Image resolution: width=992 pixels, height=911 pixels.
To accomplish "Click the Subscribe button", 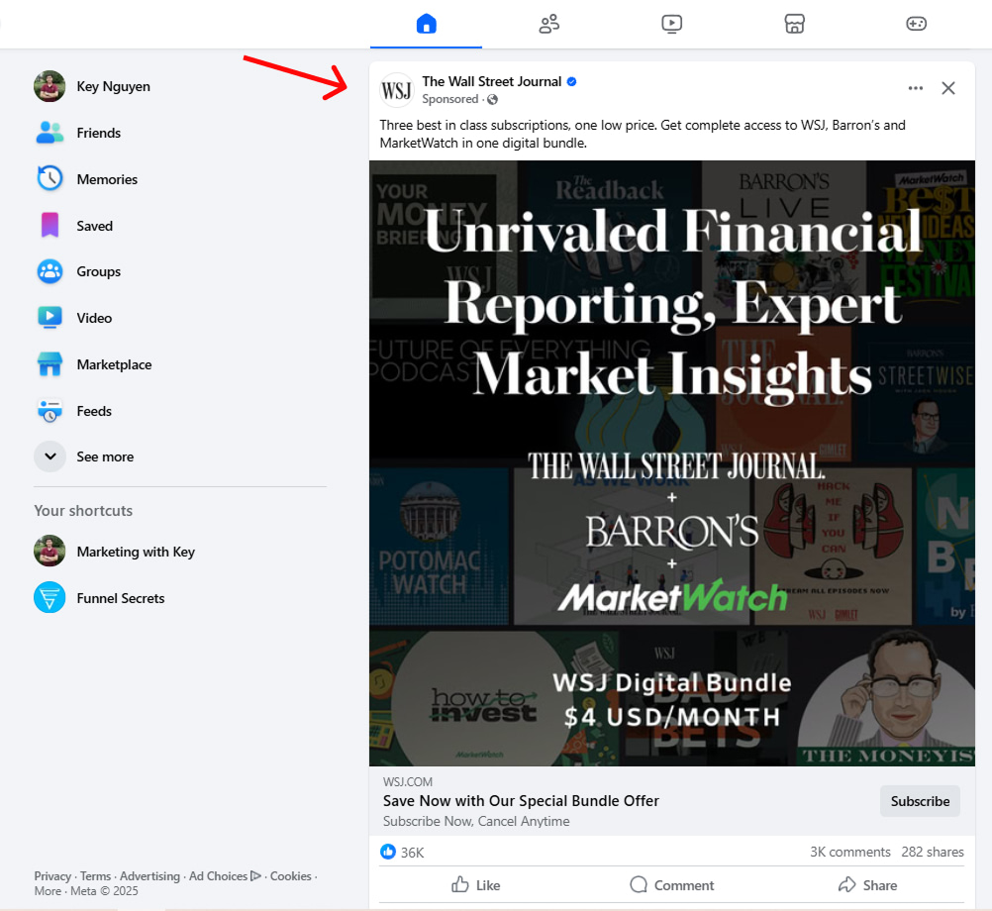I will pyautogui.click(x=920, y=801).
